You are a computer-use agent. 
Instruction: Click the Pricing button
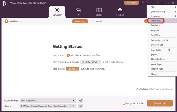tap(131, 3)
